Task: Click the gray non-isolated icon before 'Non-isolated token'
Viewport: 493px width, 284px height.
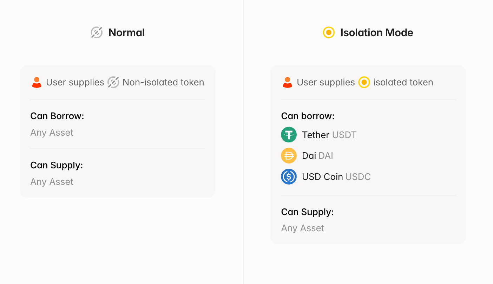Action: pyautogui.click(x=113, y=82)
